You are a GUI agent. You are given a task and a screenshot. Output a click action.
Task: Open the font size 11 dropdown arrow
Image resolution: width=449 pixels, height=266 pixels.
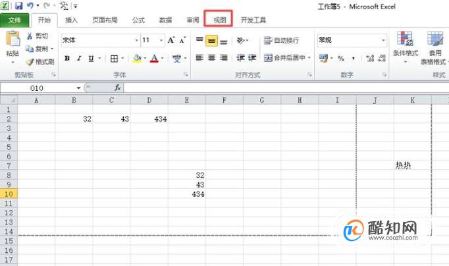click(161, 40)
